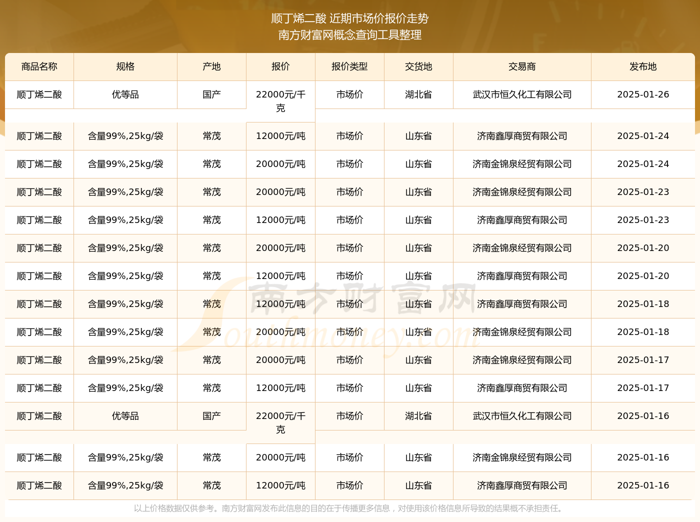Select 2025-01-17 date beside 济南鑫厚商贸有限公司

click(x=643, y=388)
